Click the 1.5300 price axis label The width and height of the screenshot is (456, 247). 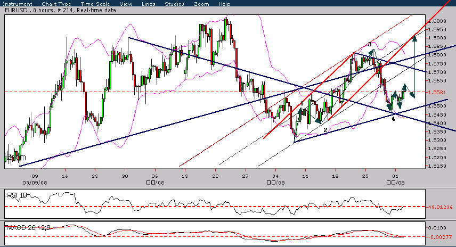[437, 140]
